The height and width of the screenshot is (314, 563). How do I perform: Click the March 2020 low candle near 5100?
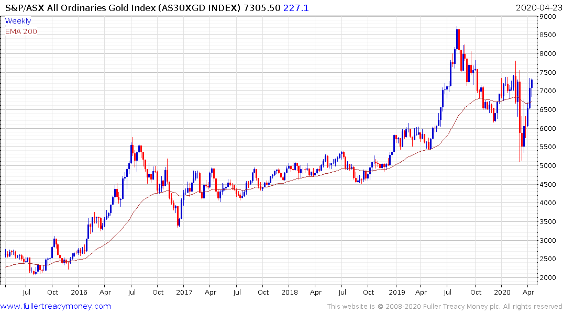point(520,116)
